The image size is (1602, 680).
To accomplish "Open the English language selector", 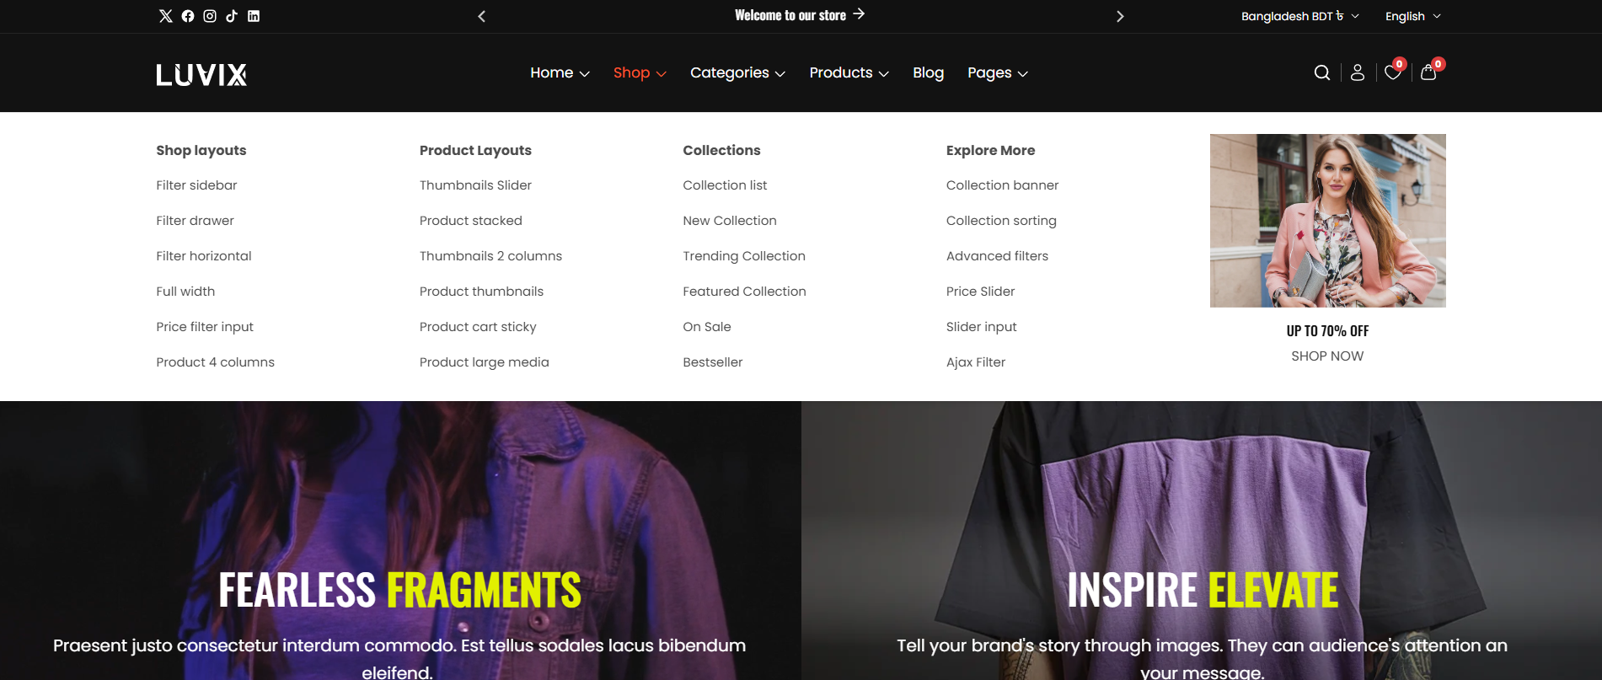I will [x=1412, y=16].
